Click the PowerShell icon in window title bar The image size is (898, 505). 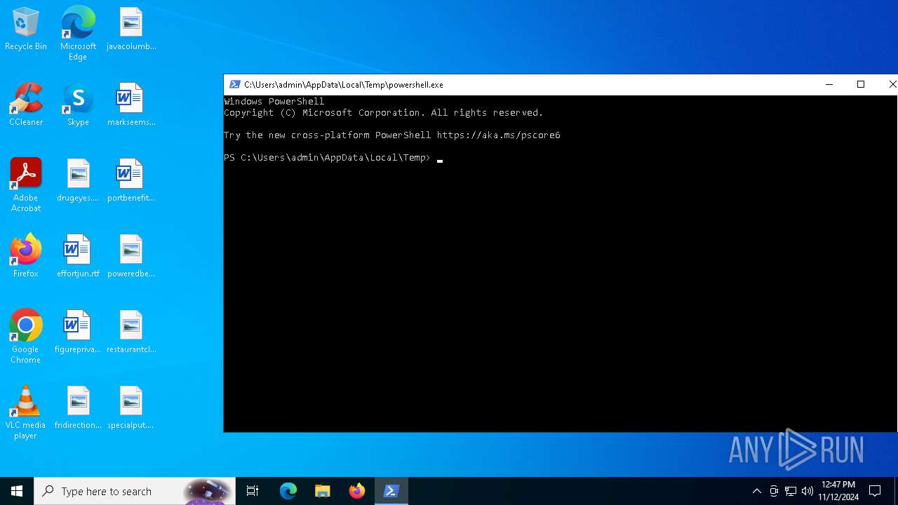[235, 84]
